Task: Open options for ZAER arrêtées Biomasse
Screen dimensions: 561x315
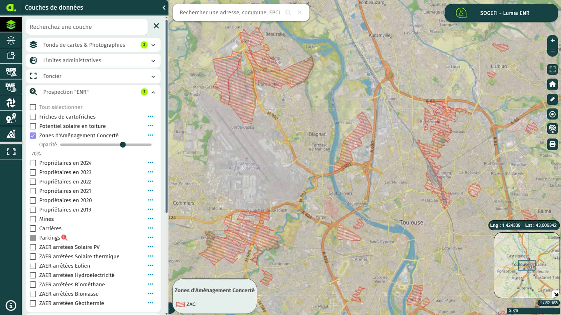Action: pos(150,294)
